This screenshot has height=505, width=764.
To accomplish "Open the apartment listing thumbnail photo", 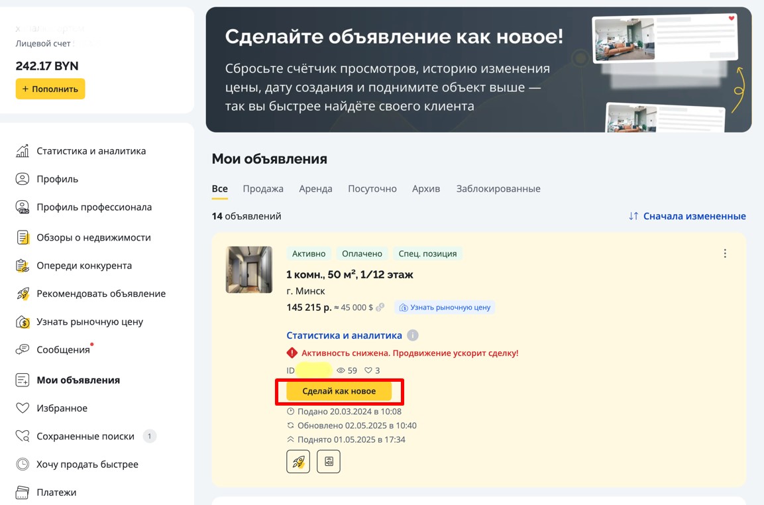I will (x=249, y=270).
